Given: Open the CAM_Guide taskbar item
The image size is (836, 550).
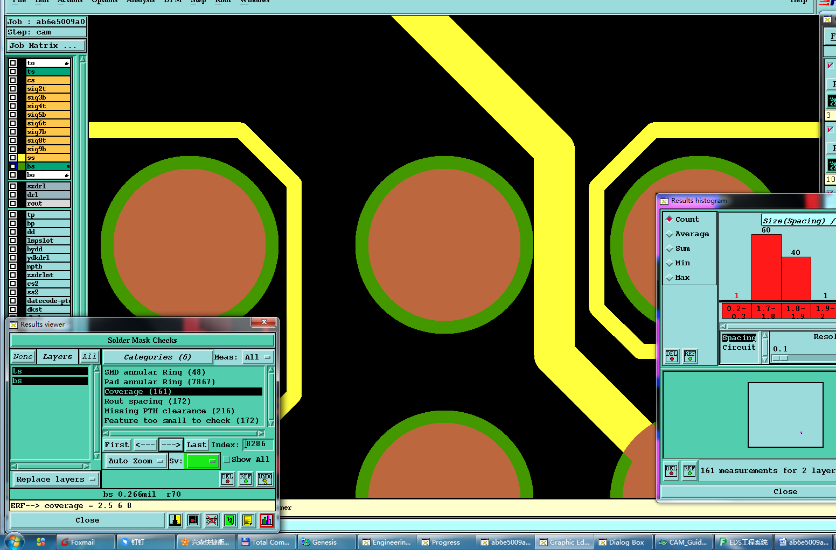Looking at the screenshot, I should pos(684,542).
